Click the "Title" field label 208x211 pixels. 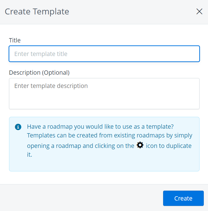[15, 40]
